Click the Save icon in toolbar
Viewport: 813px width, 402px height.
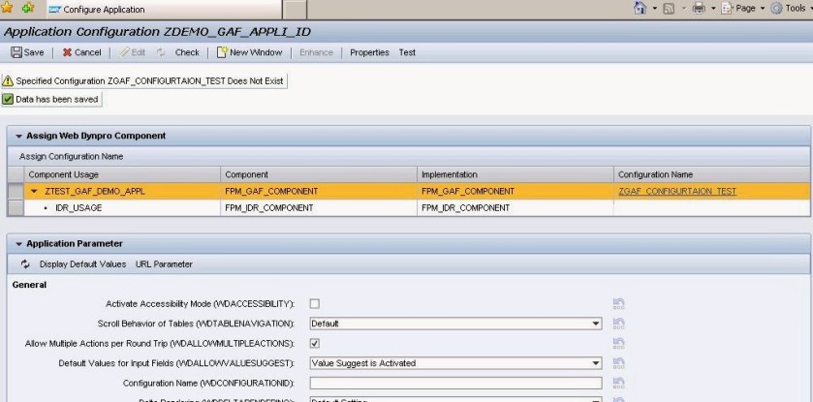point(16,52)
